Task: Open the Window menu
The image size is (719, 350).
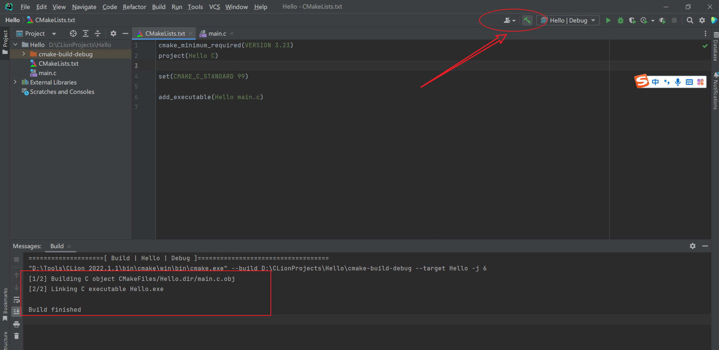Action: tap(236, 7)
